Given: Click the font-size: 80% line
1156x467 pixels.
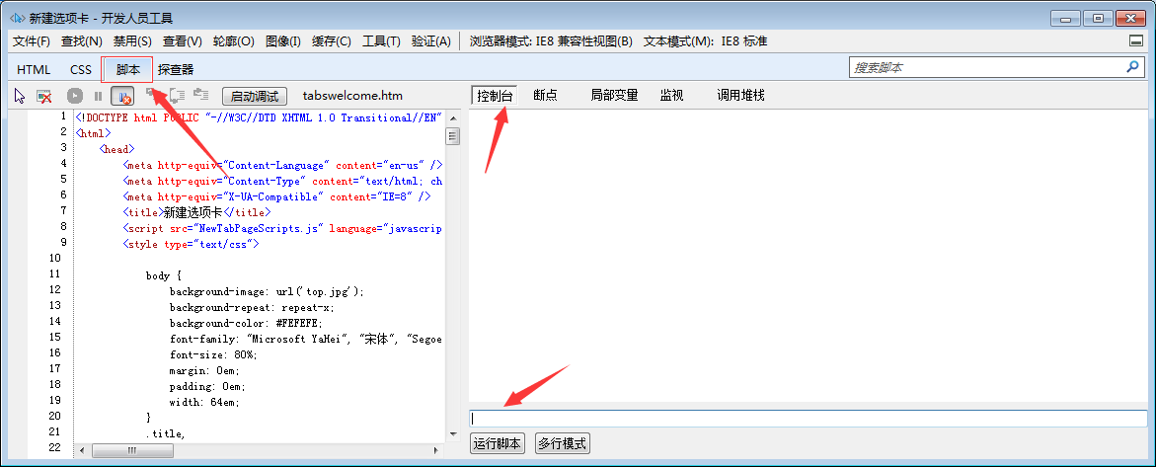Looking at the screenshot, I should (x=214, y=354).
